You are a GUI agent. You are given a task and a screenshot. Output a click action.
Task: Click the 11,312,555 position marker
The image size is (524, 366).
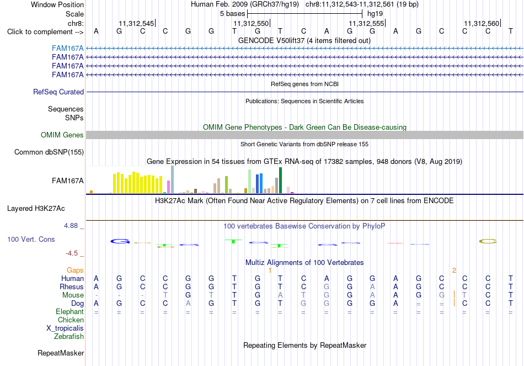(366, 23)
